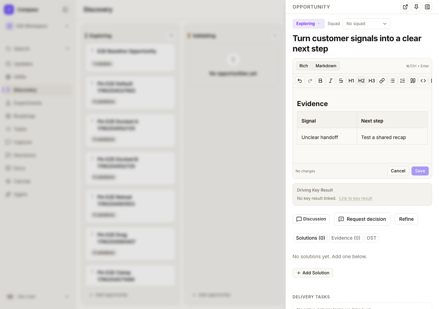Open the Discussion thread
The height and width of the screenshot is (309, 439).
click(x=311, y=219)
